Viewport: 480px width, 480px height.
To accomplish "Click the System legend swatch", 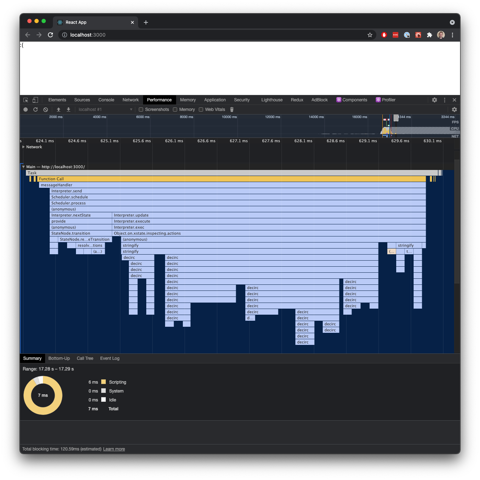I will pos(104,391).
